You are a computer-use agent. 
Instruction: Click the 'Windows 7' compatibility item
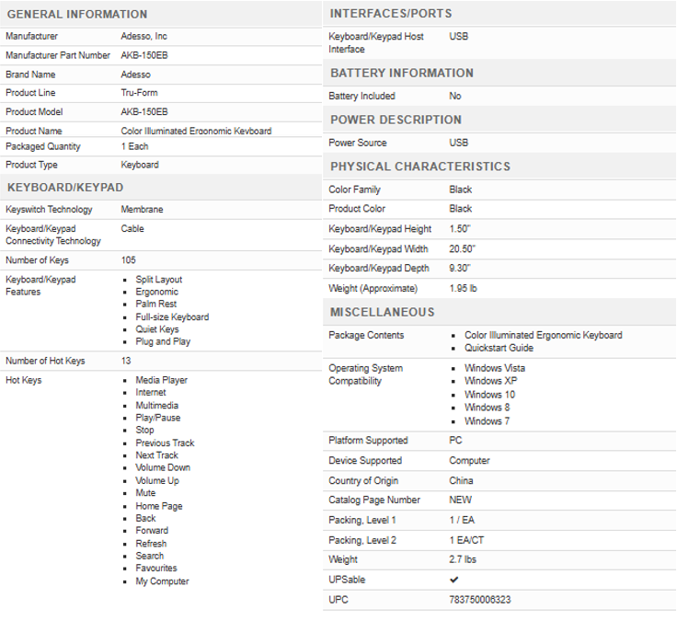coord(487,421)
